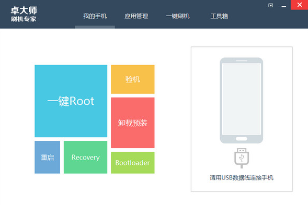Close the app with the red X
Image resolution: width=308 pixels, height=205 pixels.
click(299, 5)
